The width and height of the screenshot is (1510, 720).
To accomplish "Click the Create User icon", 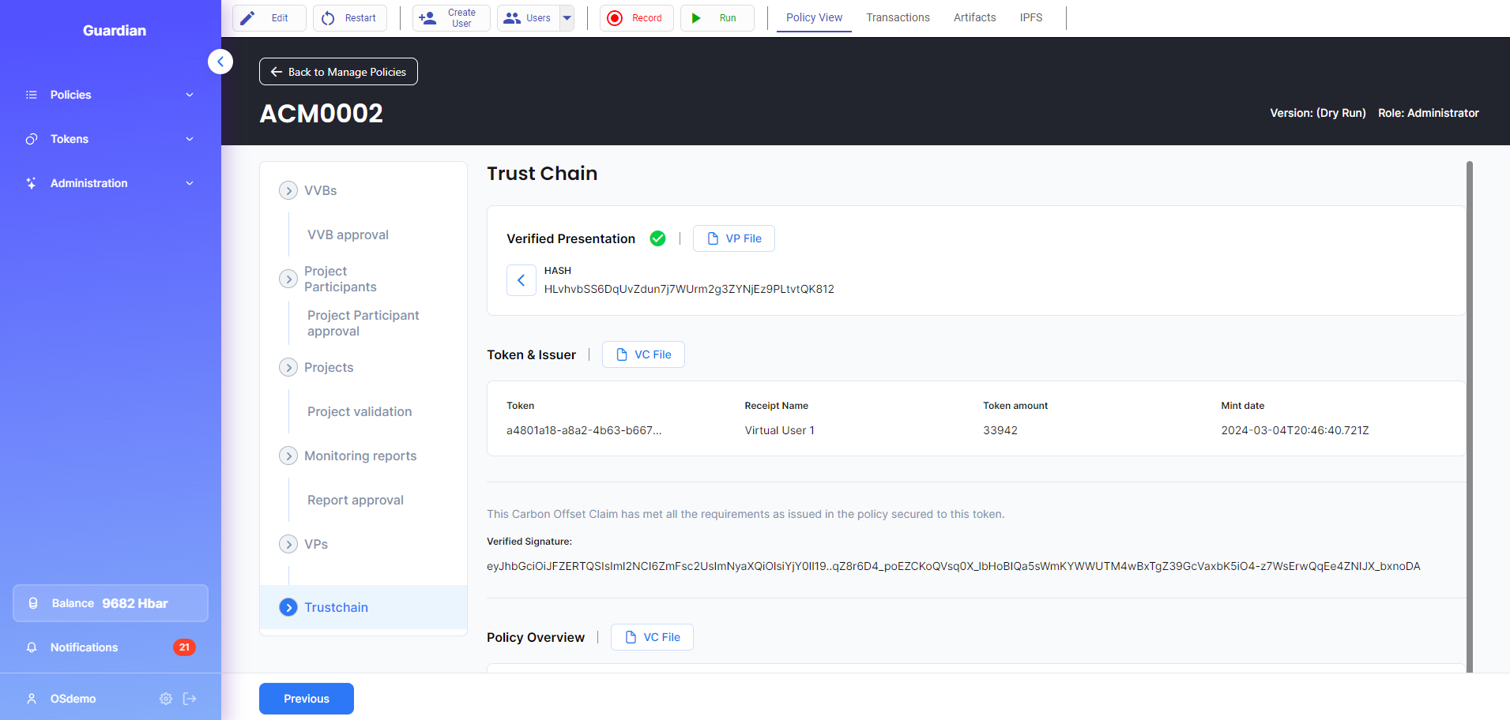I will [427, 18].
